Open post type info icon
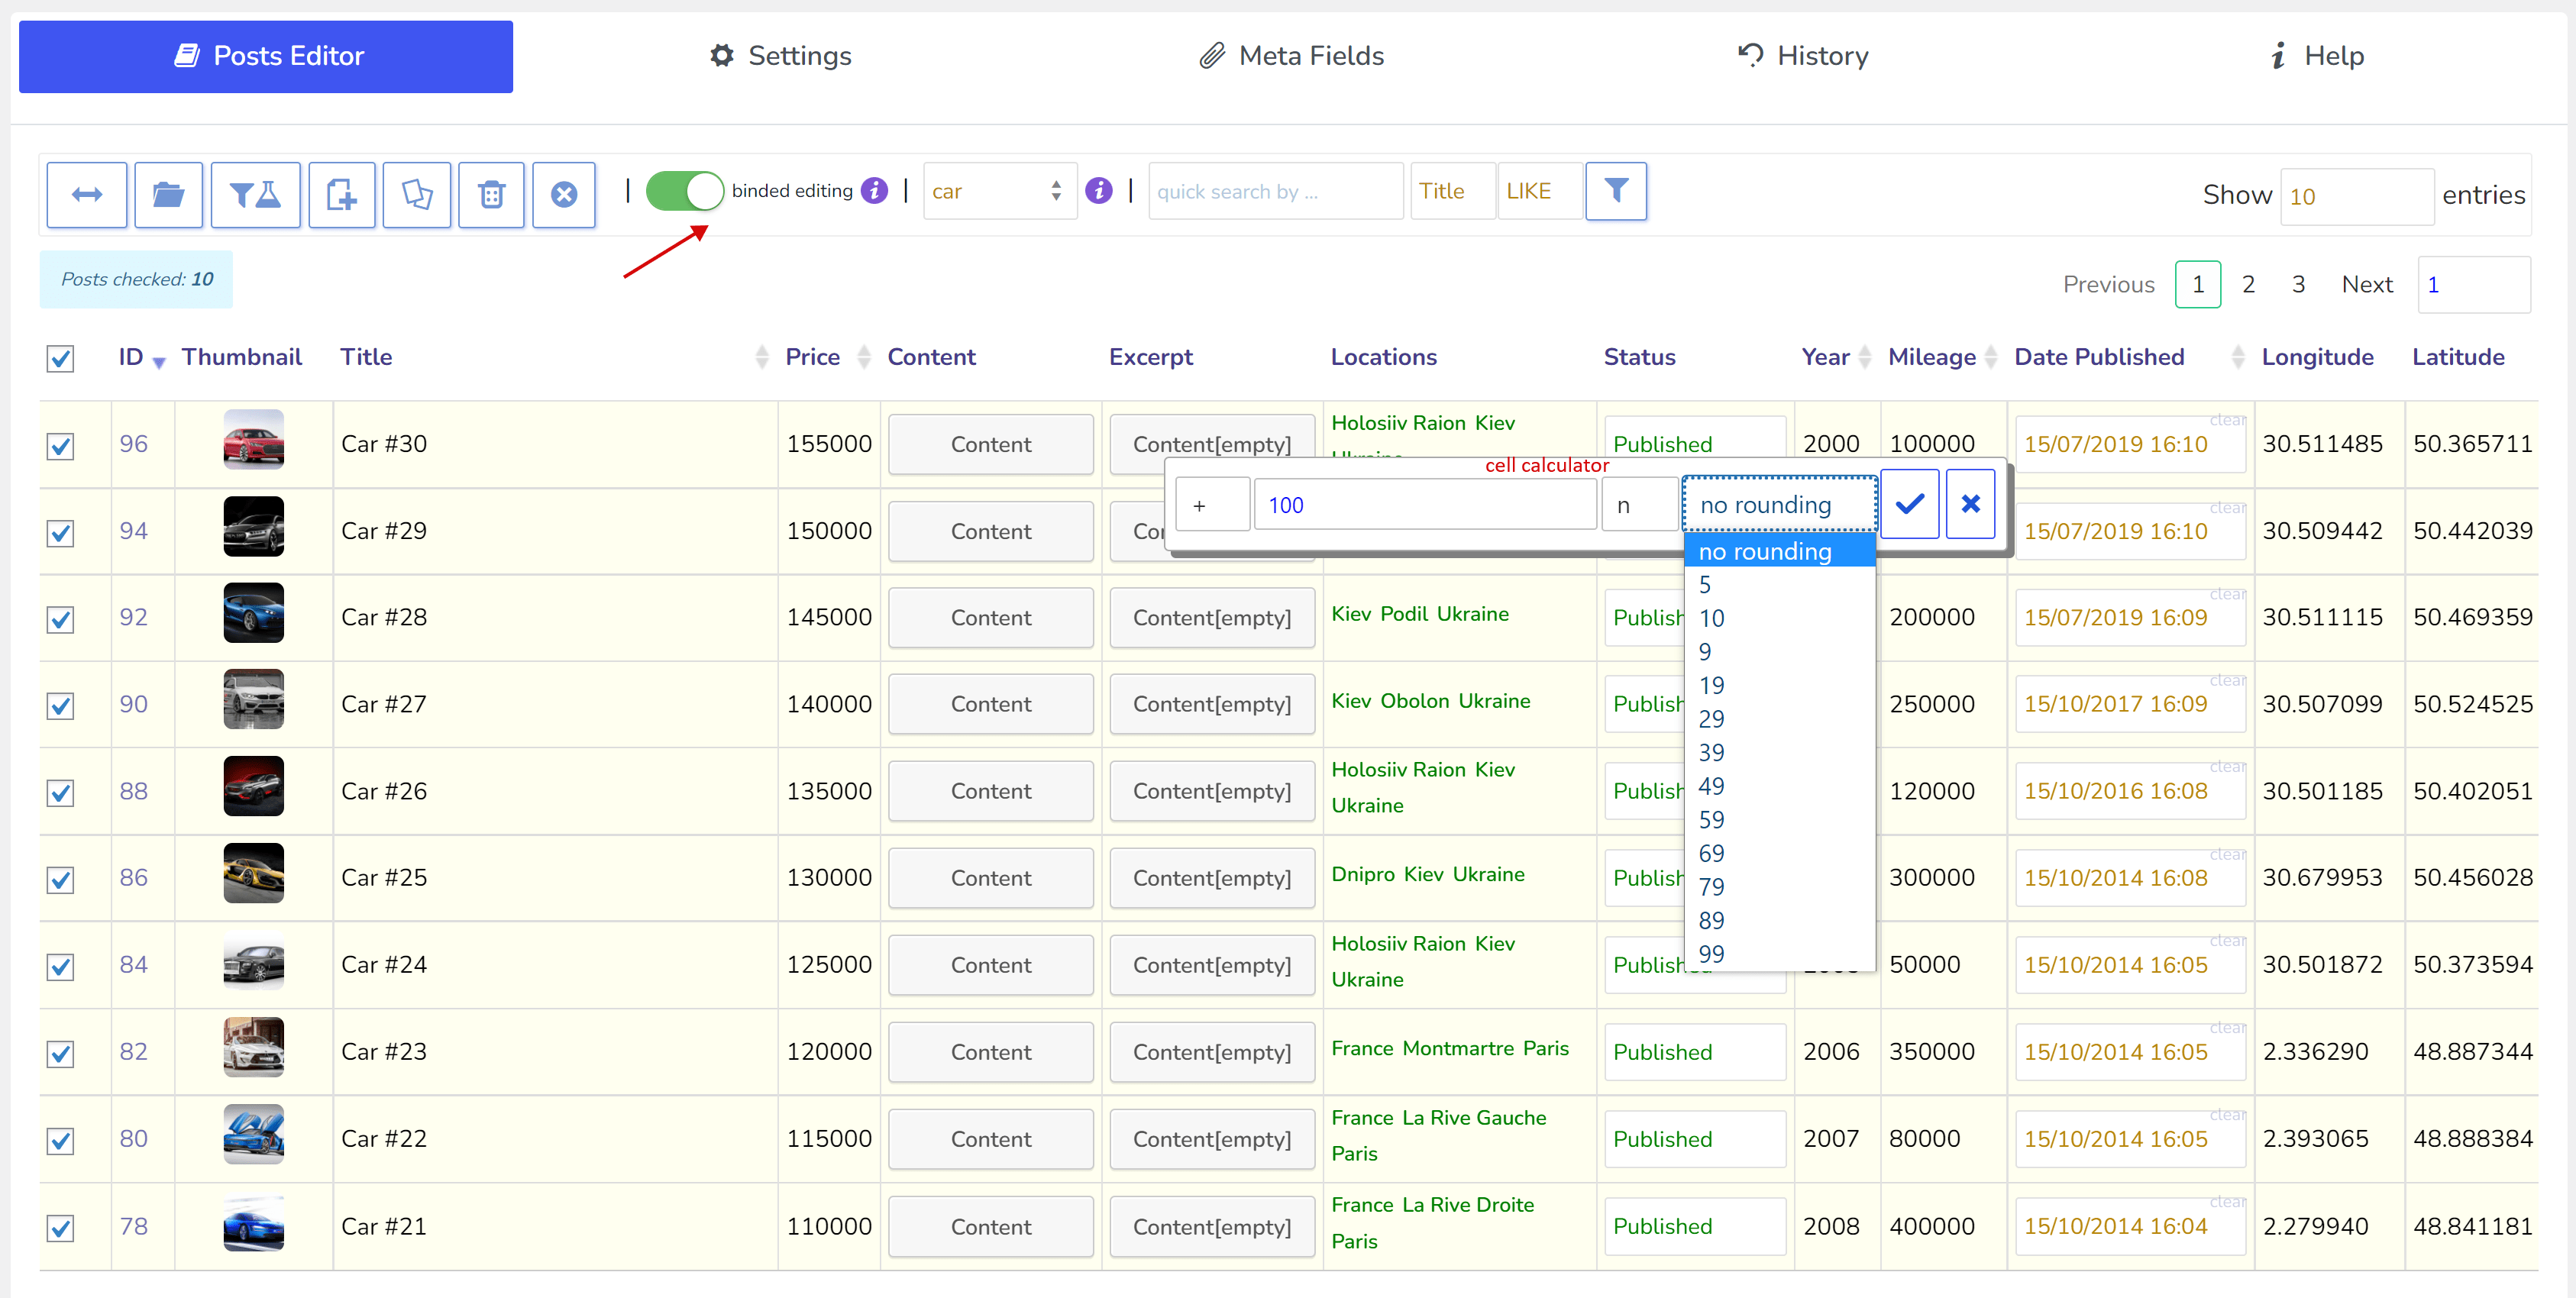The image size is (2576, 1298). [1099, 190]
